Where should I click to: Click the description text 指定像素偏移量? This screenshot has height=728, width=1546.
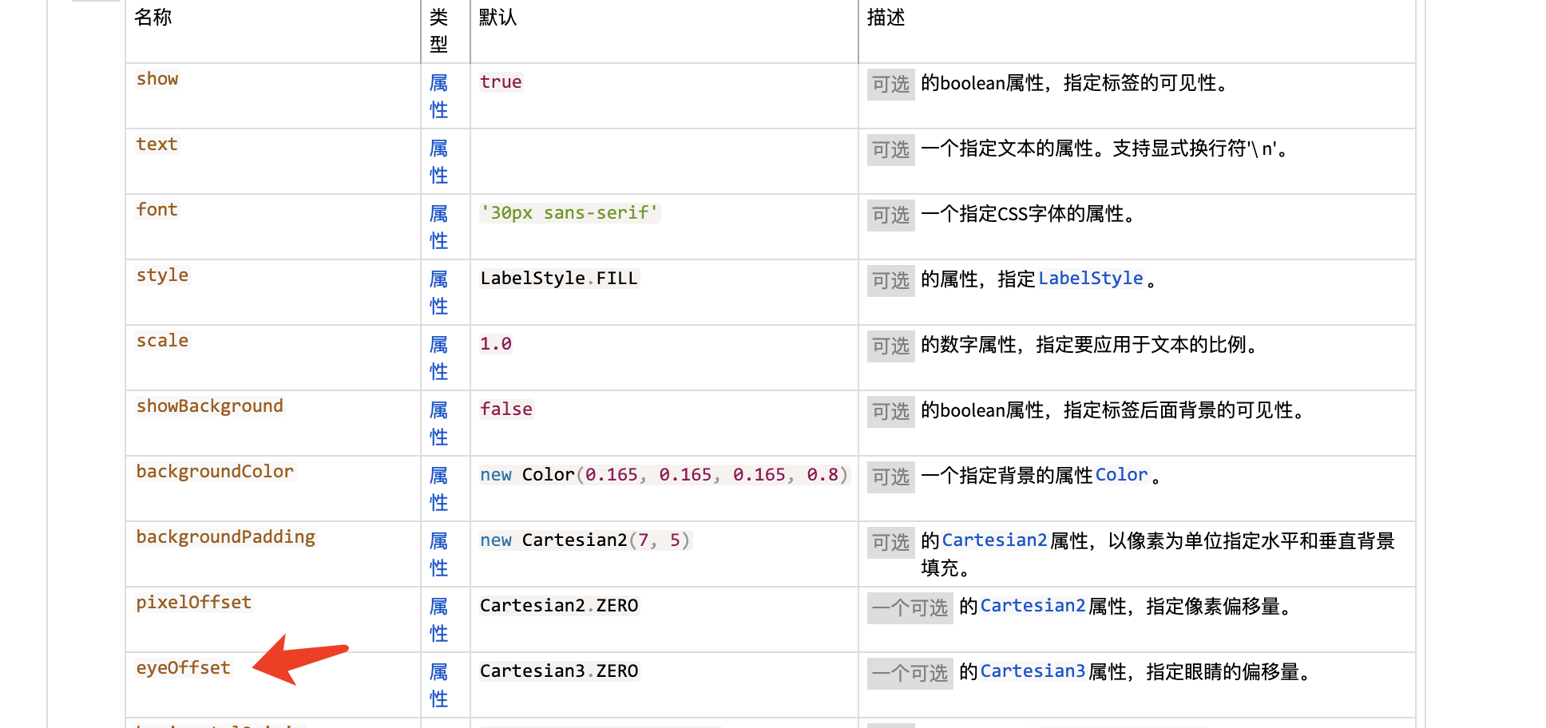click(x=1218, y=607)
